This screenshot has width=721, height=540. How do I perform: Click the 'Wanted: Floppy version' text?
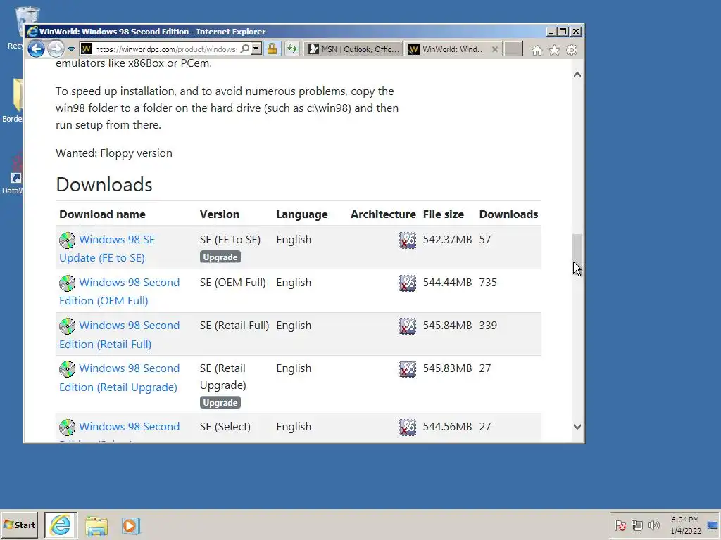click(114, 153)
